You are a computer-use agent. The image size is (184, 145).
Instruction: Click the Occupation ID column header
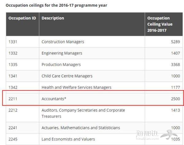pyautogui.click(x=22, y=18)
